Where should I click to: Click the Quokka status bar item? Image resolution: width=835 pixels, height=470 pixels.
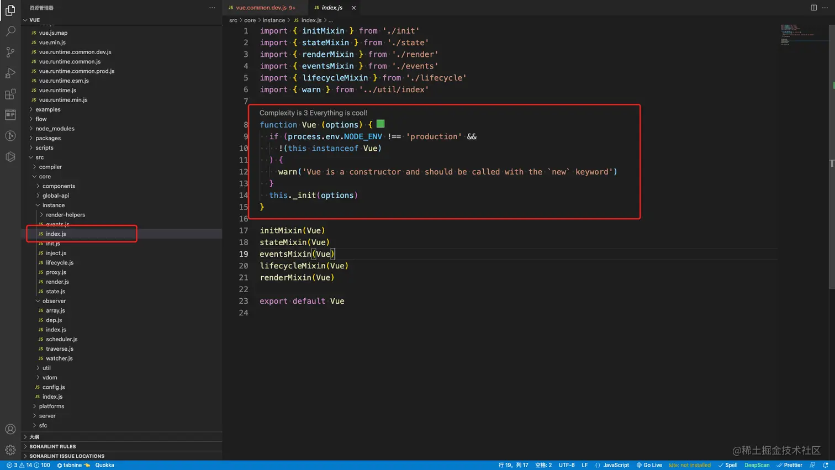click(x=104, y=465)
